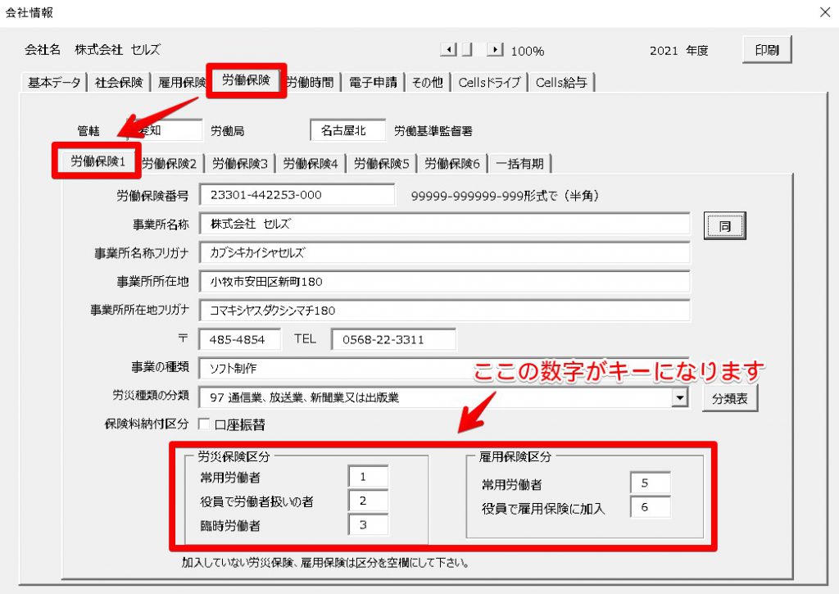Click 役員で労働者扱いの者 value field
Image resolution: width=839 pixels, height=594 pixels.
click(368, 501)
